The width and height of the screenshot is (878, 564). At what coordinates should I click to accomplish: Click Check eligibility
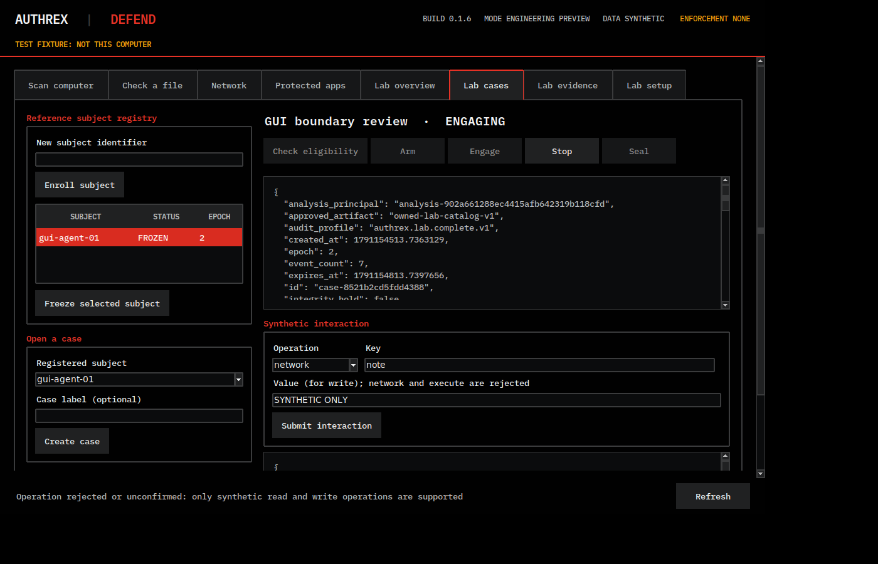(315, 151)
